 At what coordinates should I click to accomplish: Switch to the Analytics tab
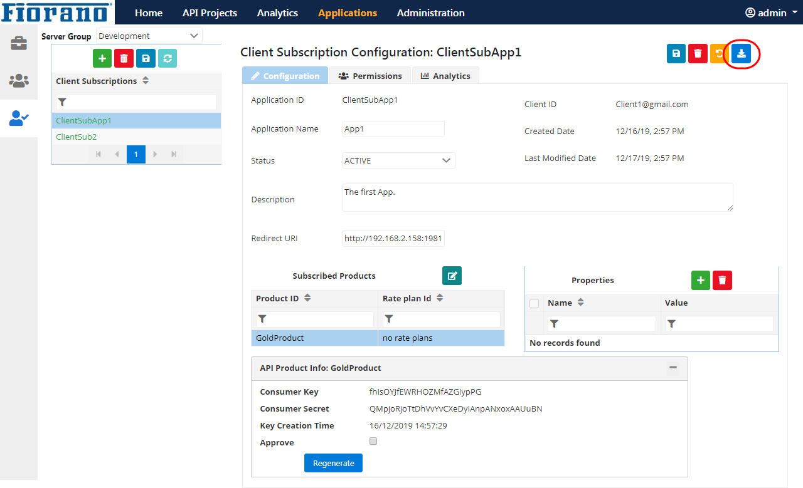coord(445,75)
